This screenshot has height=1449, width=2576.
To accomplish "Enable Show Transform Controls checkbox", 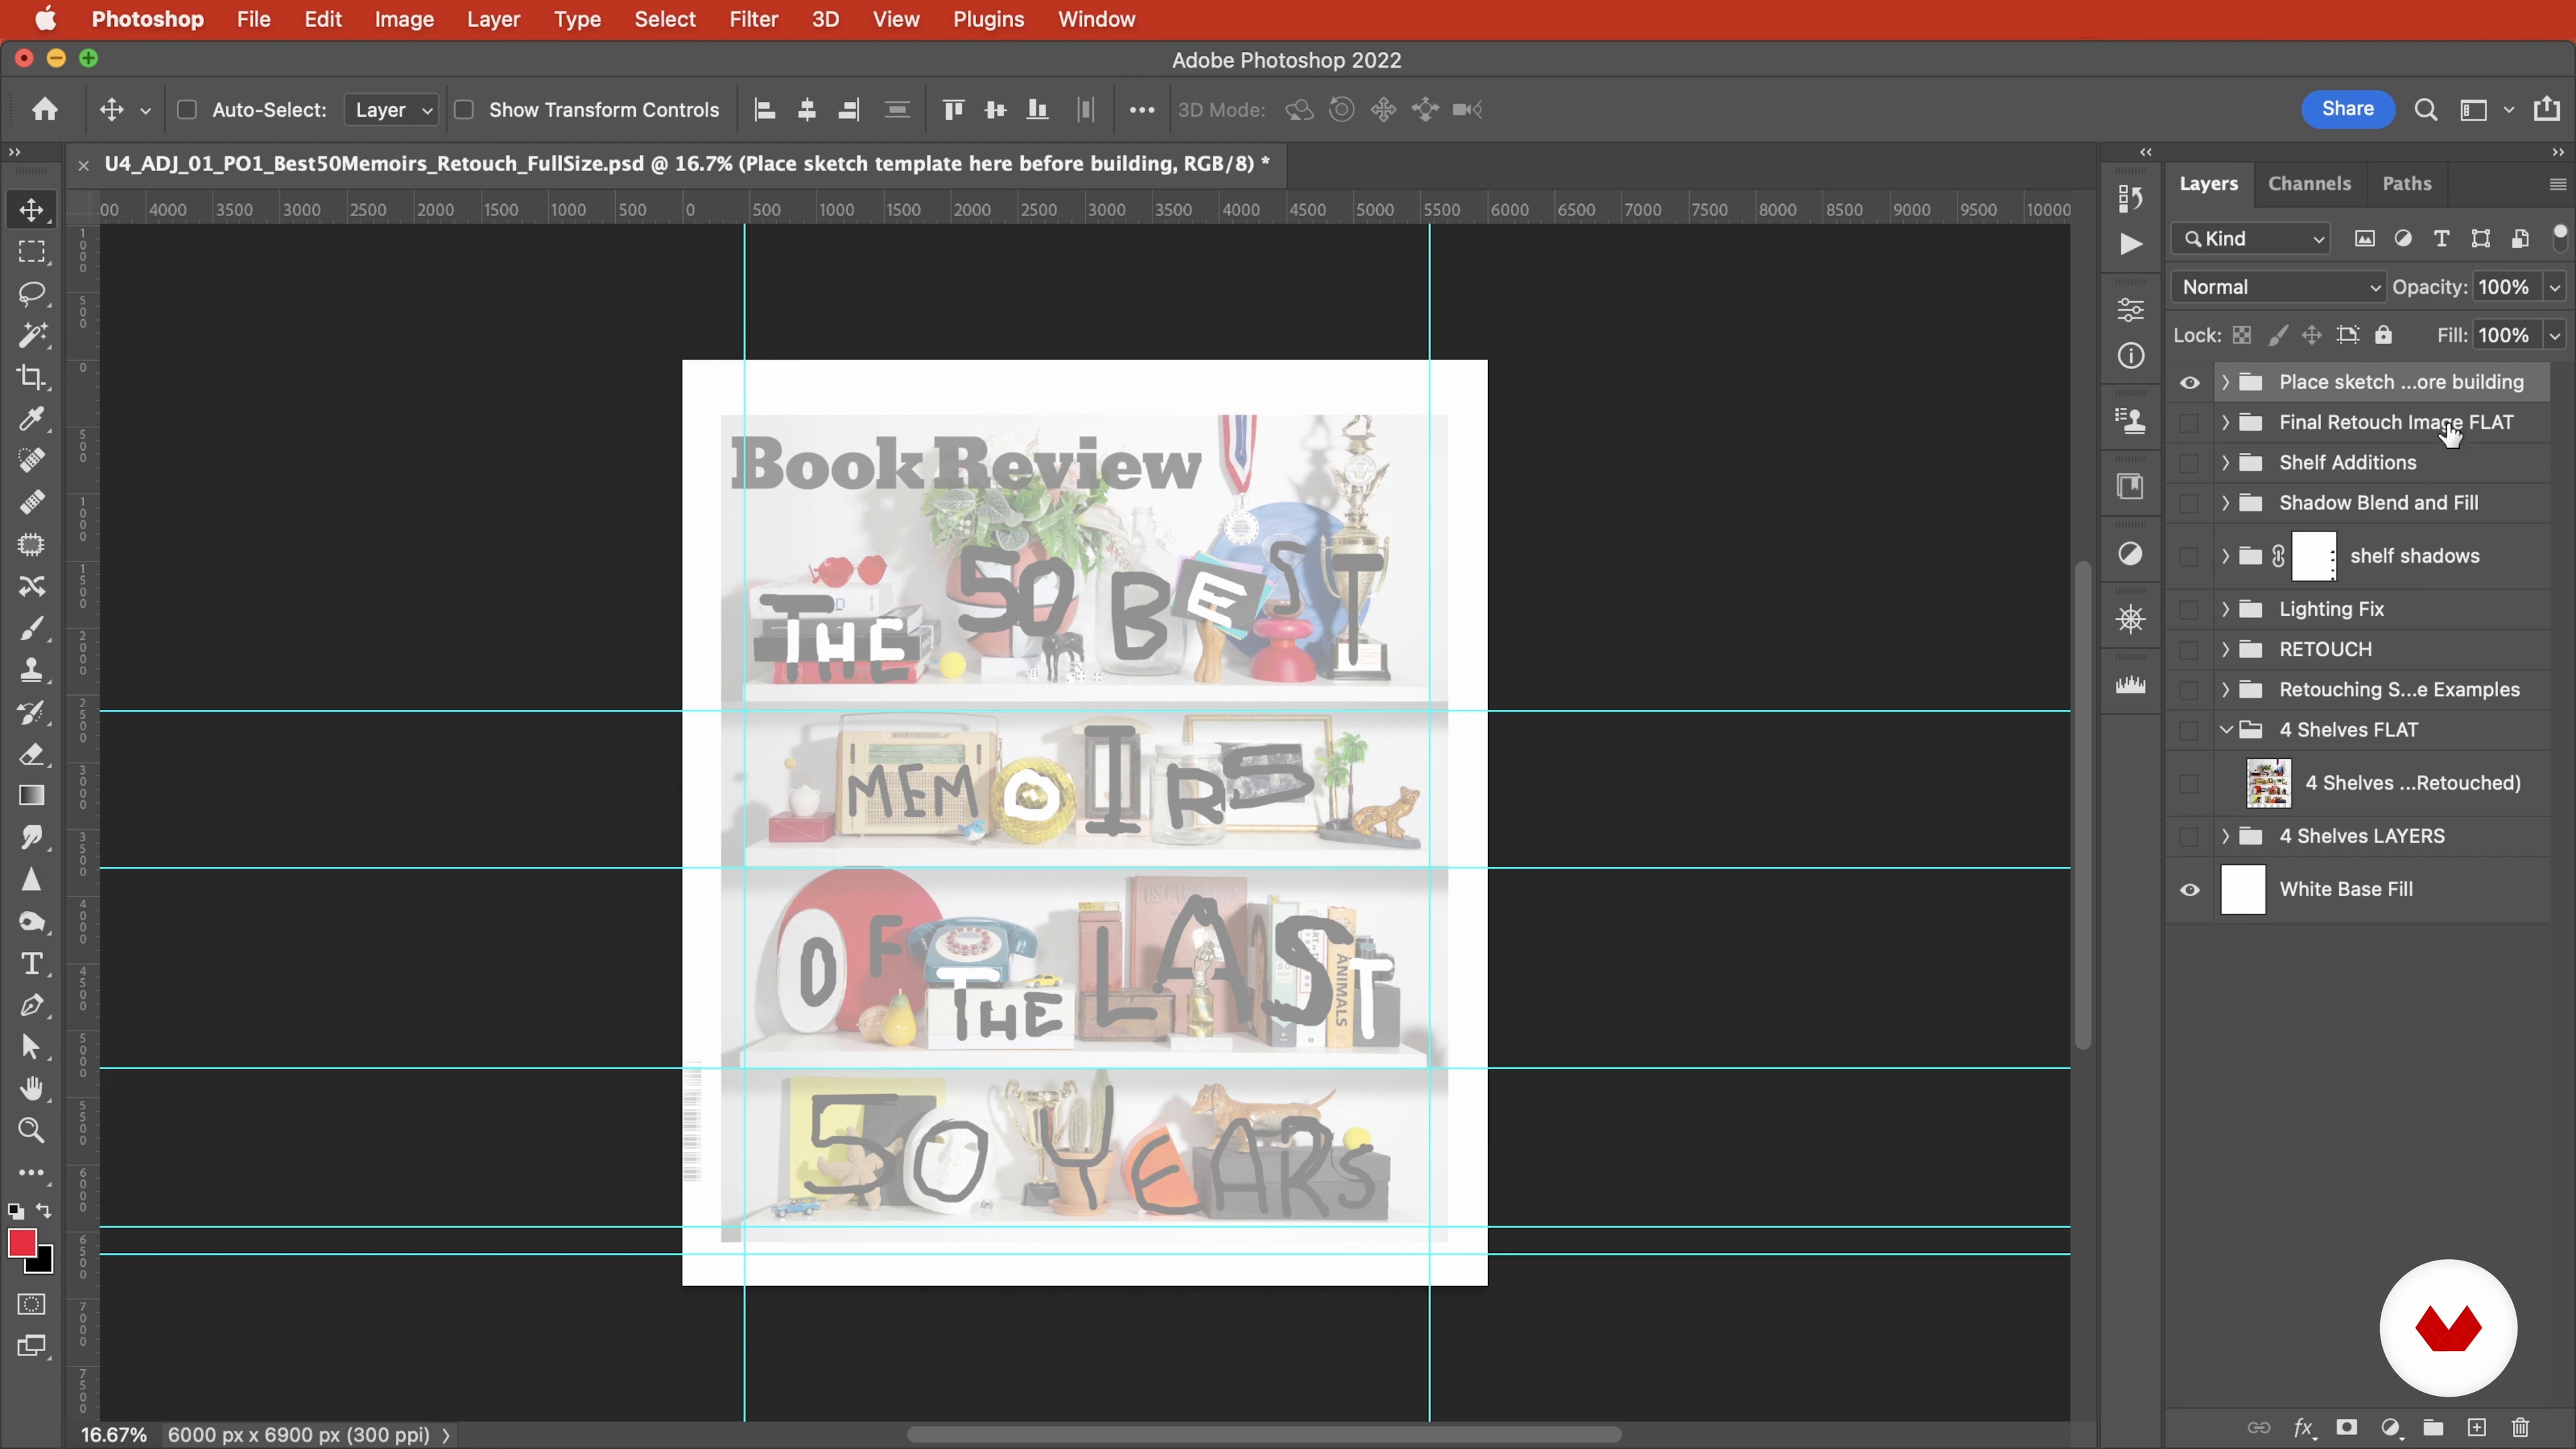I will (464, 110).
